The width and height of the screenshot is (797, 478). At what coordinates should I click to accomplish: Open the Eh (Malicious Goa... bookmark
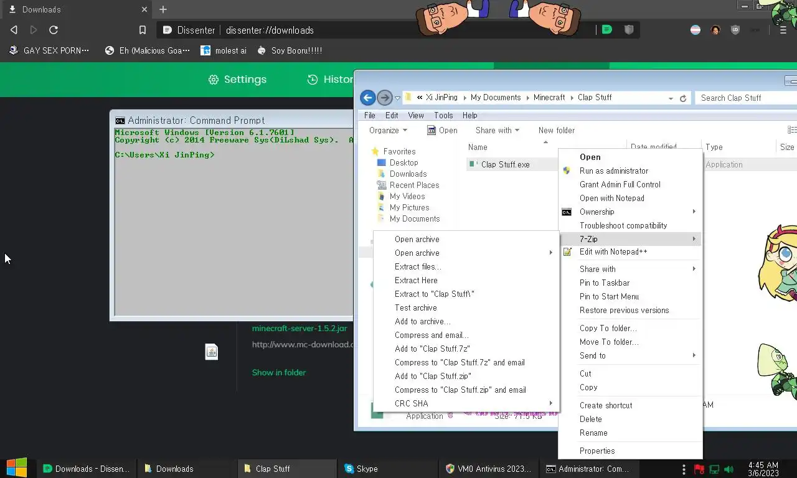148,50
